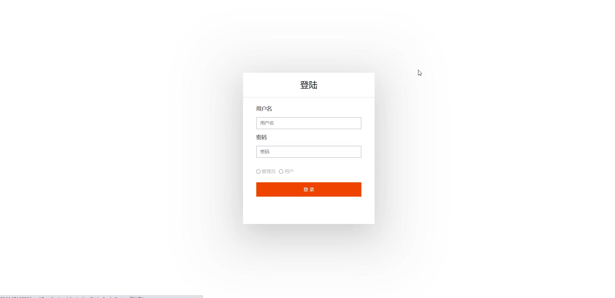The width and height of the screenshot is (615, 298).
Task: Click the bold 用户名 field label
Action: 264,109
